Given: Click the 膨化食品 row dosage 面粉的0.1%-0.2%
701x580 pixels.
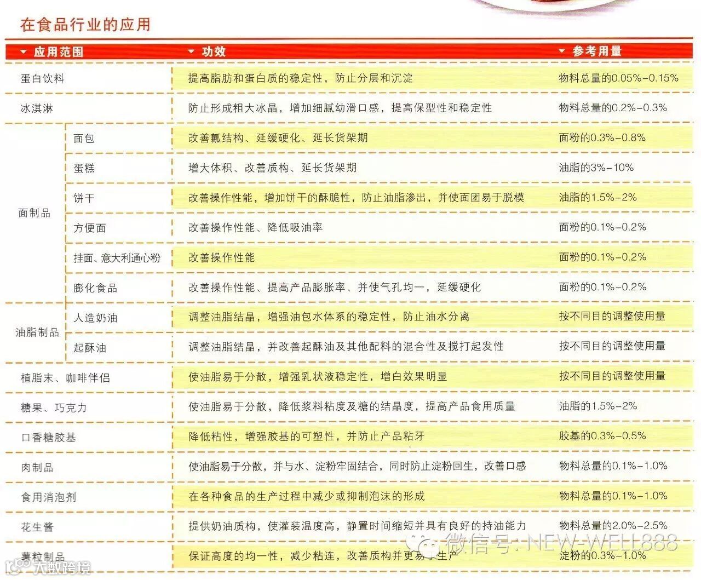Looking at the screenshot, I should pos(602,287).
